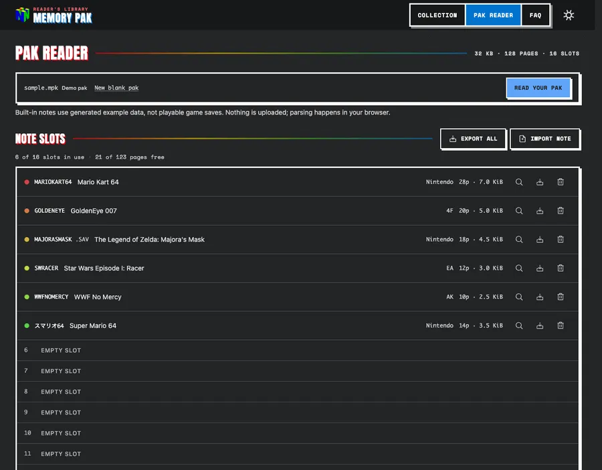Click the MAJORASMASK note code
Screen dimensions: 602x470
pyautogui.click(x=53, y=240)
